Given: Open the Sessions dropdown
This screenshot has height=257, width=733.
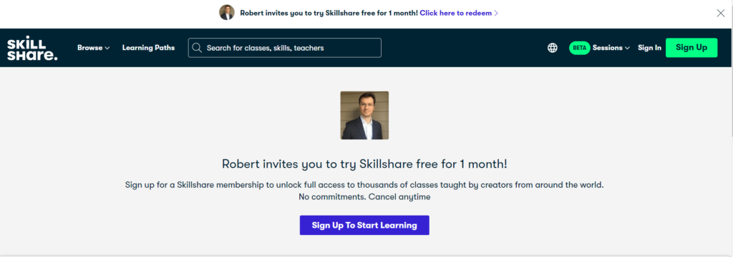Looking at the screenshot, I should pyautogui.click(x=611, y=48).
